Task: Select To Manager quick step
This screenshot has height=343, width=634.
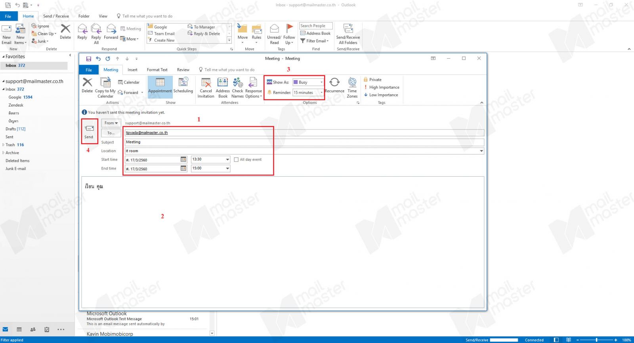Action: point(201,27)
